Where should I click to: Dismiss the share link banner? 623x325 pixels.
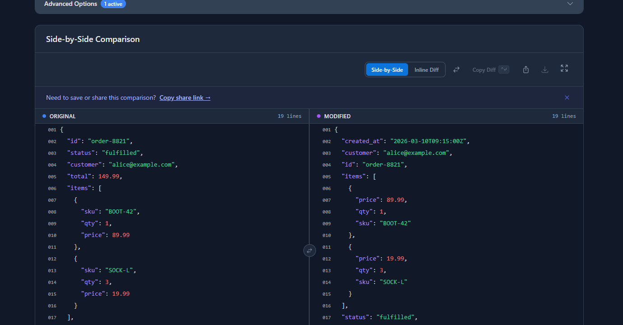567,97
